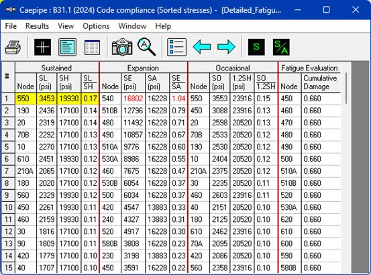Select highlighted sustained node 550 cell
Screen dimensions: 371x275
coord(25,99)
